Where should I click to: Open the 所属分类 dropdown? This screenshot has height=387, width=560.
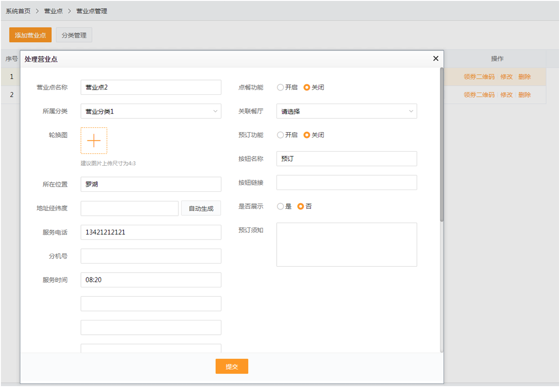point(151,111)
